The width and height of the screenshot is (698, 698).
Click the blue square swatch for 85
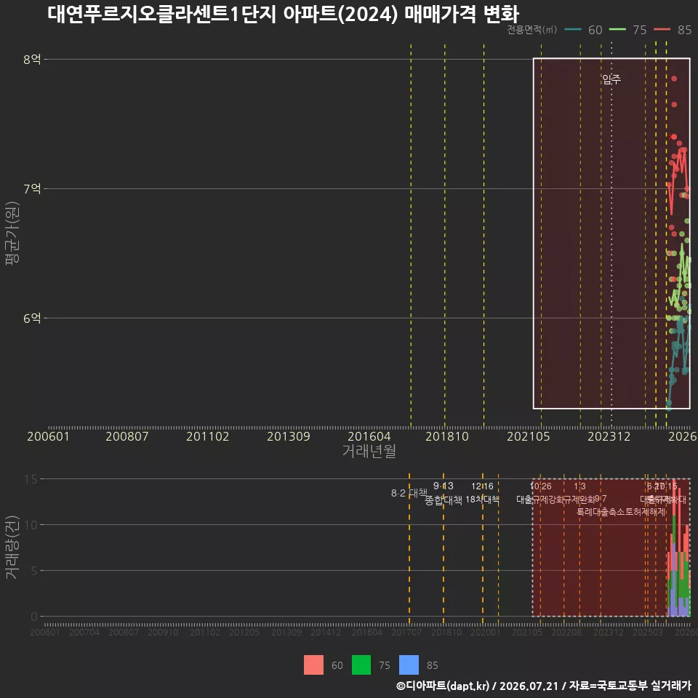(409, 665)
